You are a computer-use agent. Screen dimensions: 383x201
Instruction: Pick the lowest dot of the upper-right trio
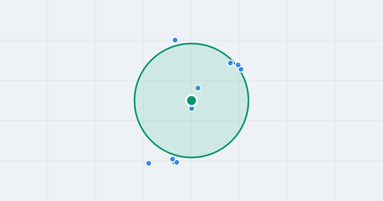(241, 69)
